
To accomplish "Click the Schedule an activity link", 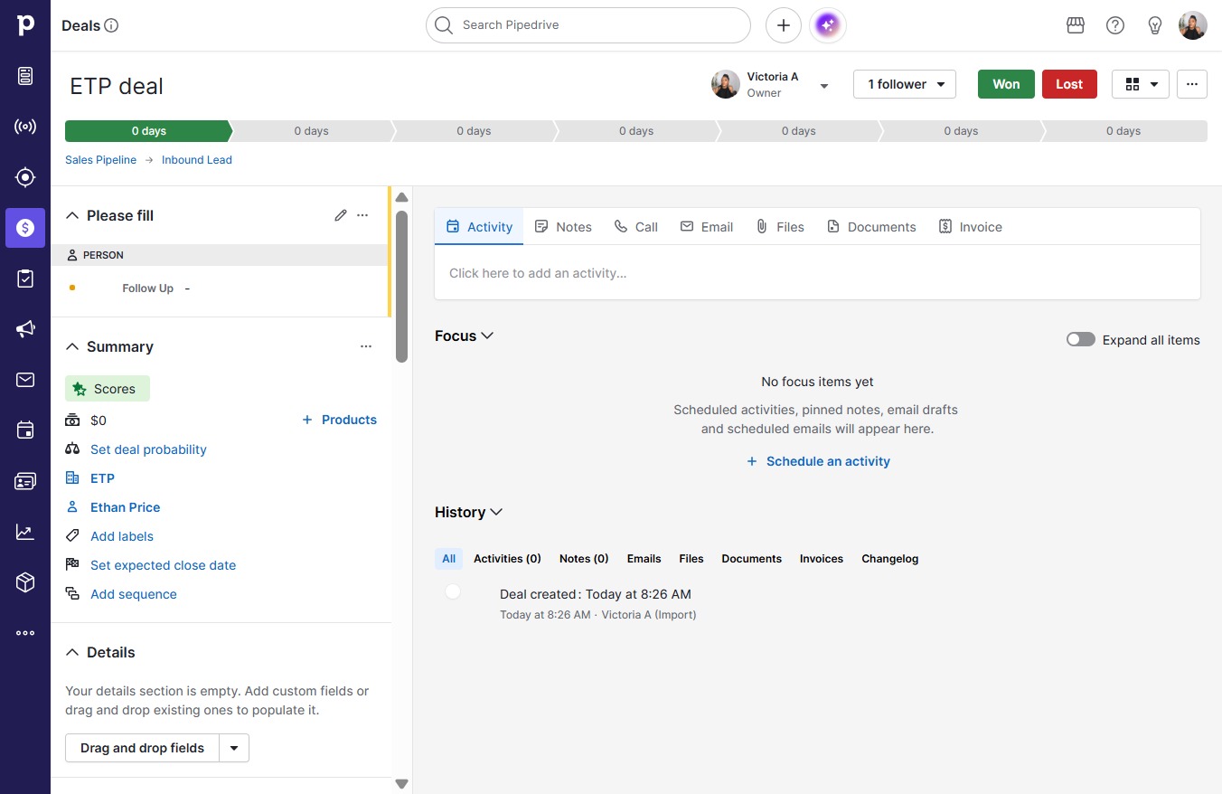I will tap(818, 461).
